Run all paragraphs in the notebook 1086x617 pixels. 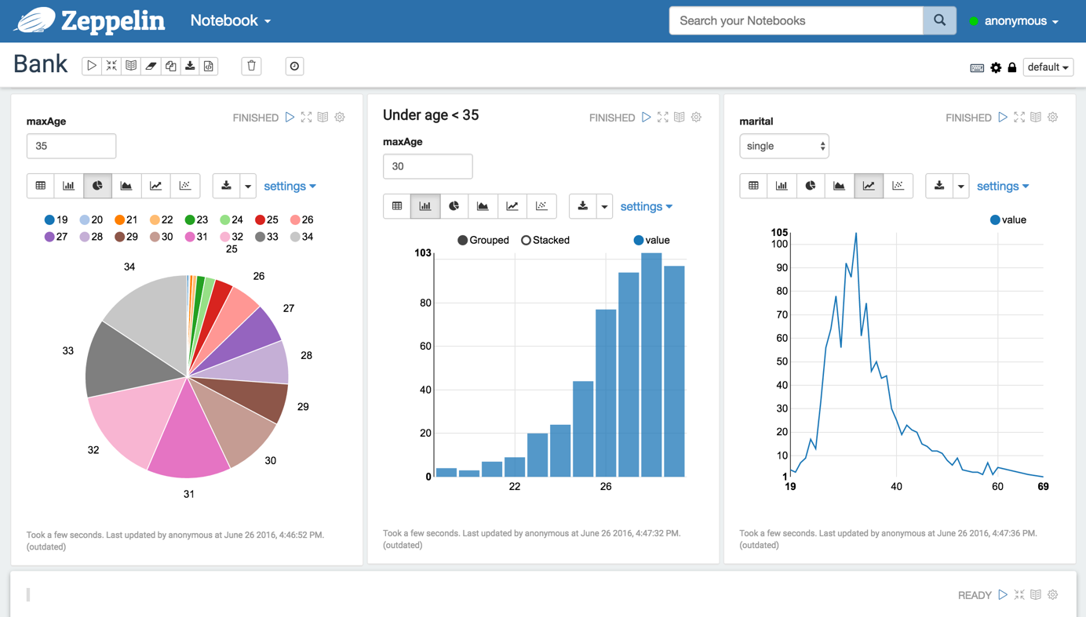(x=91, y=66)
